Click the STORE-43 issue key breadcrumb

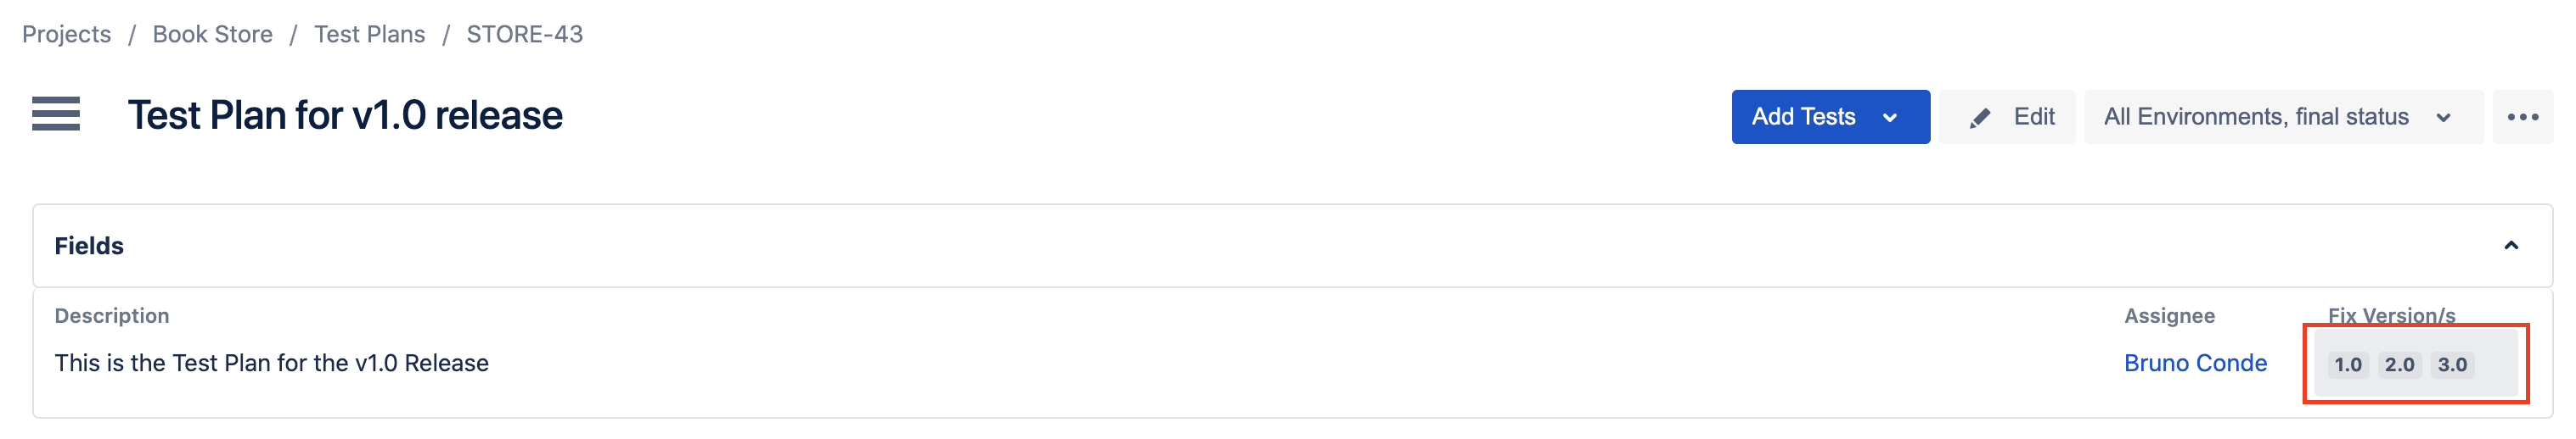click(524, 34)
